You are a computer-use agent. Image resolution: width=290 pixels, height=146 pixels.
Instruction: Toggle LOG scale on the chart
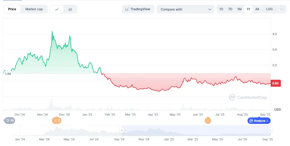(x=269, y=9)
